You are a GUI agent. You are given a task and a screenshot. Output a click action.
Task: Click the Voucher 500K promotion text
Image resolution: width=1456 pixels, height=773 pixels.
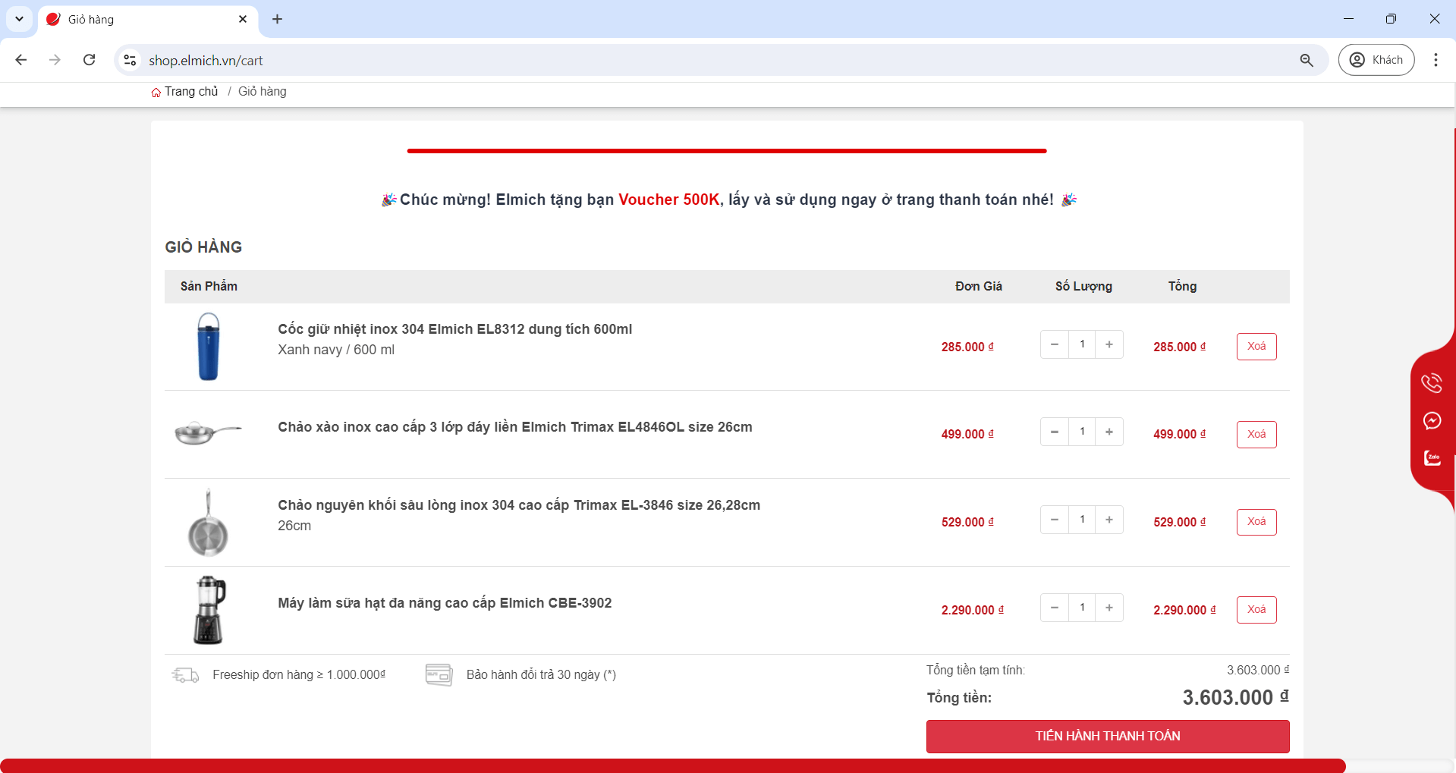(x=668, y=200)
